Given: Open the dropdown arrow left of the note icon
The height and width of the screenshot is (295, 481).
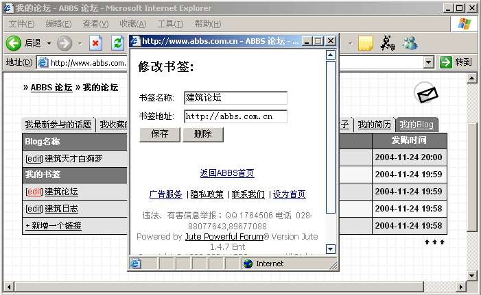Looking at the screenshot, I should (x=351, y=43).
